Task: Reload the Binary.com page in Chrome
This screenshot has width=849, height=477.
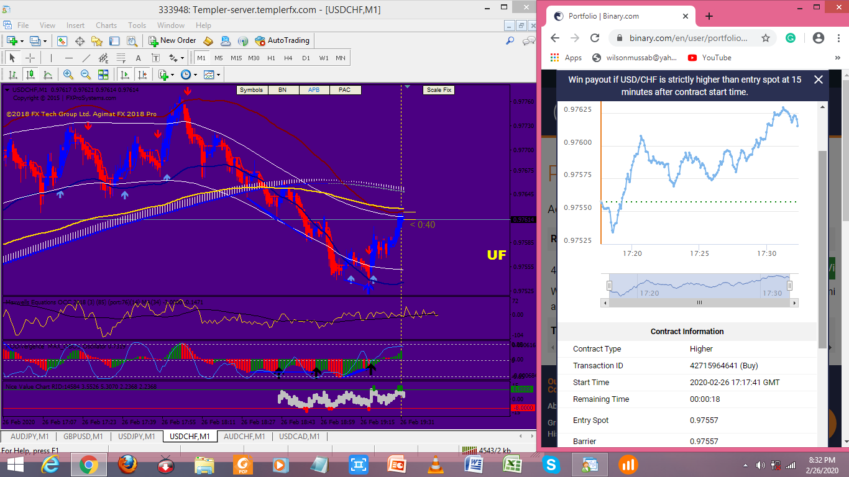Action: [595, 38]
